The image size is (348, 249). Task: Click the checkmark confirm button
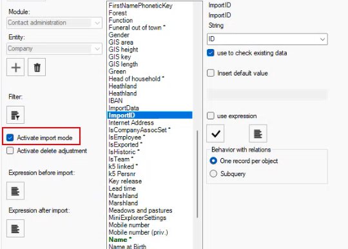pos(215,134)
